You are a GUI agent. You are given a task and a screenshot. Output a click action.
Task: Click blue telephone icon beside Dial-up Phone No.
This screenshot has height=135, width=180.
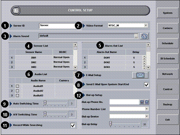(147, 102)
